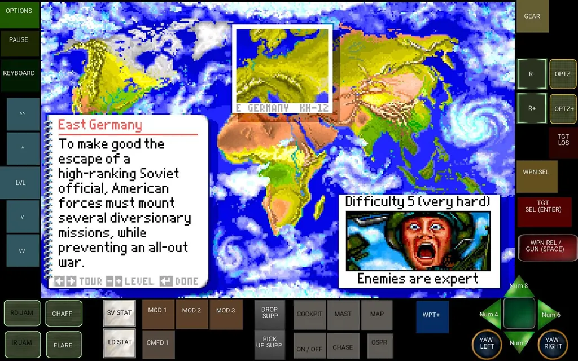The image size is (578, 361).
Task: Tap the single up-arrow (^) button
Action: (x=23, y=148)
